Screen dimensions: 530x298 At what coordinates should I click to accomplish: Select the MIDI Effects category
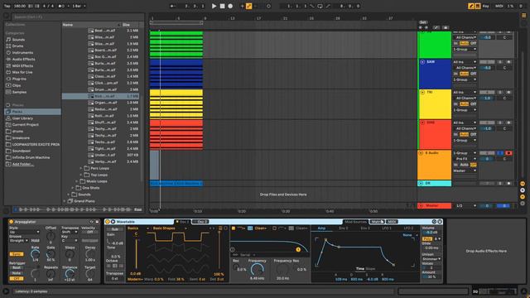coord(22,66)
